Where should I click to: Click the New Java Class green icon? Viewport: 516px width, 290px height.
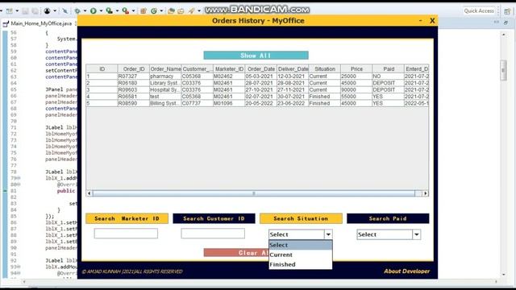[x=154, y=10]
